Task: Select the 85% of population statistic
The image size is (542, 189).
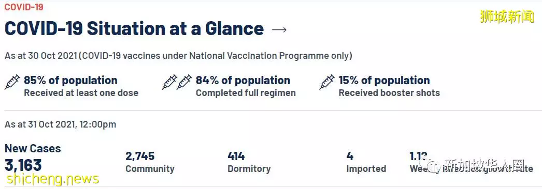Action: 70,80
